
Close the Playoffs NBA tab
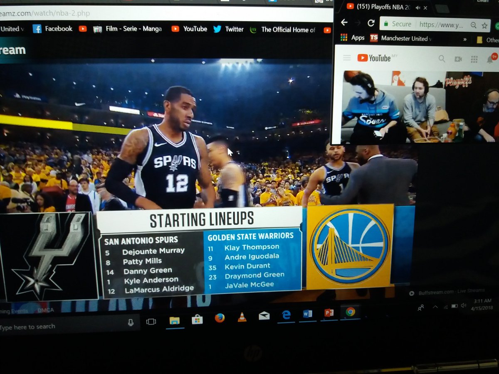425,8
